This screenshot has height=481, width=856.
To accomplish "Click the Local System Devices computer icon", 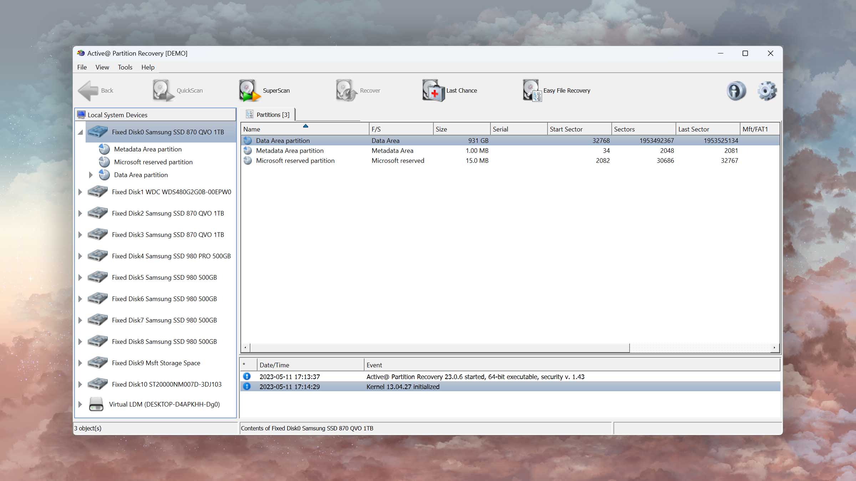I will tap(81, 115).
